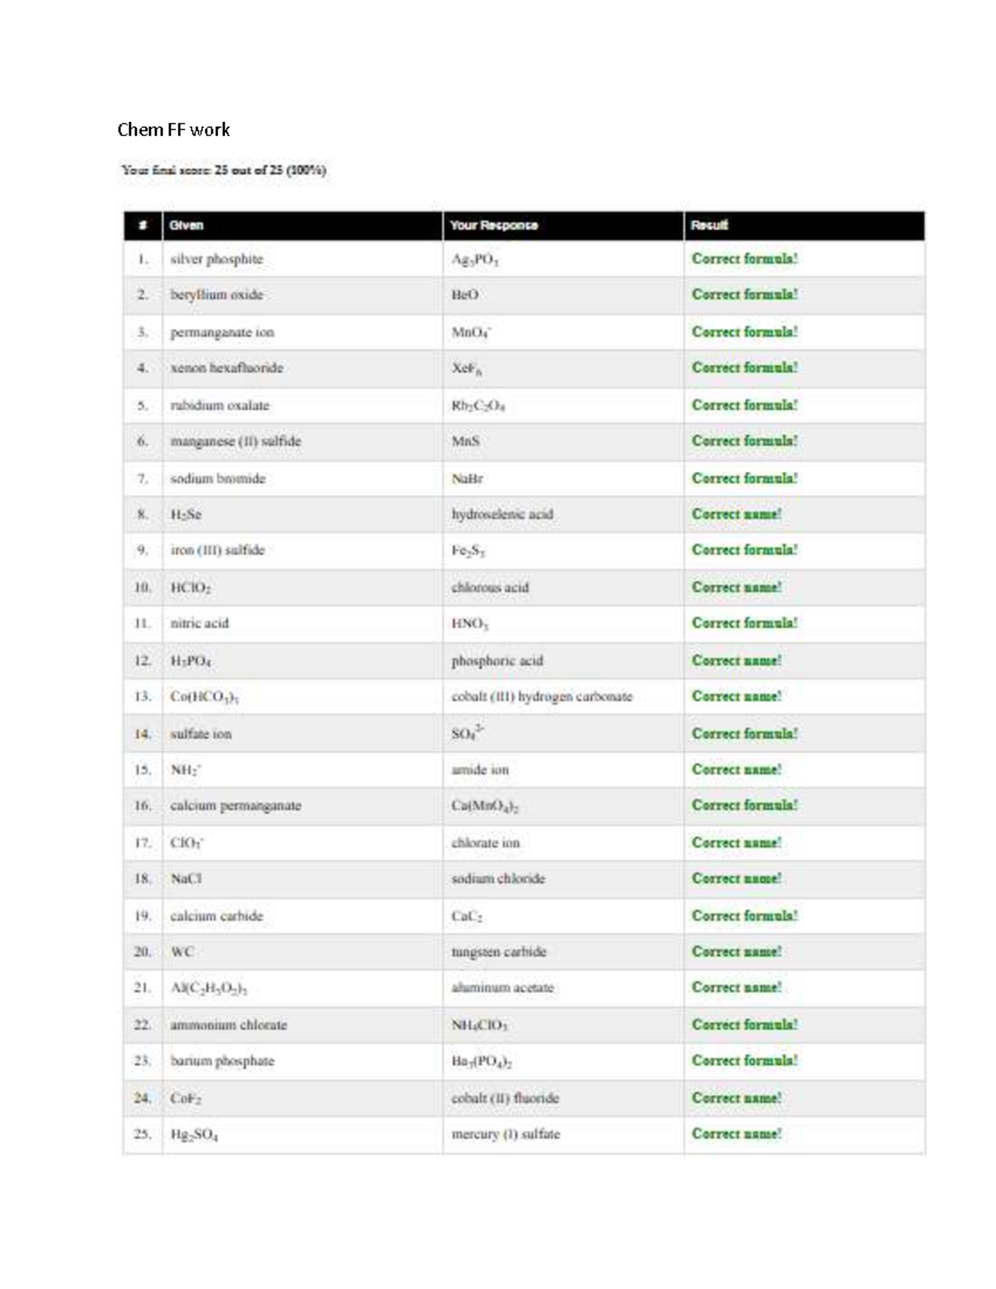Click 'barium phosphate' given cell
Viewport: 996px width, 1289px height.
point(222,1061)
